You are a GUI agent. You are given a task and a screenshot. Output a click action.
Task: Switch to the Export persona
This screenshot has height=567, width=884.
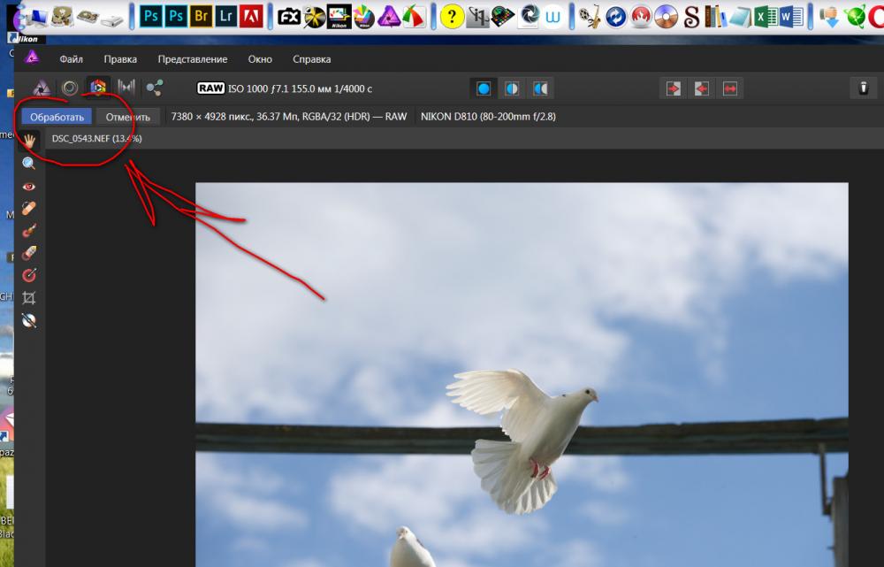(155, 88)
